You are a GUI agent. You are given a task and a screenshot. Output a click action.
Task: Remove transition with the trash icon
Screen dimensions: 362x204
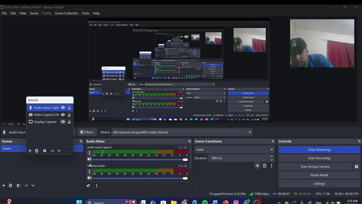pyautogui.click(x=265, y=166)
